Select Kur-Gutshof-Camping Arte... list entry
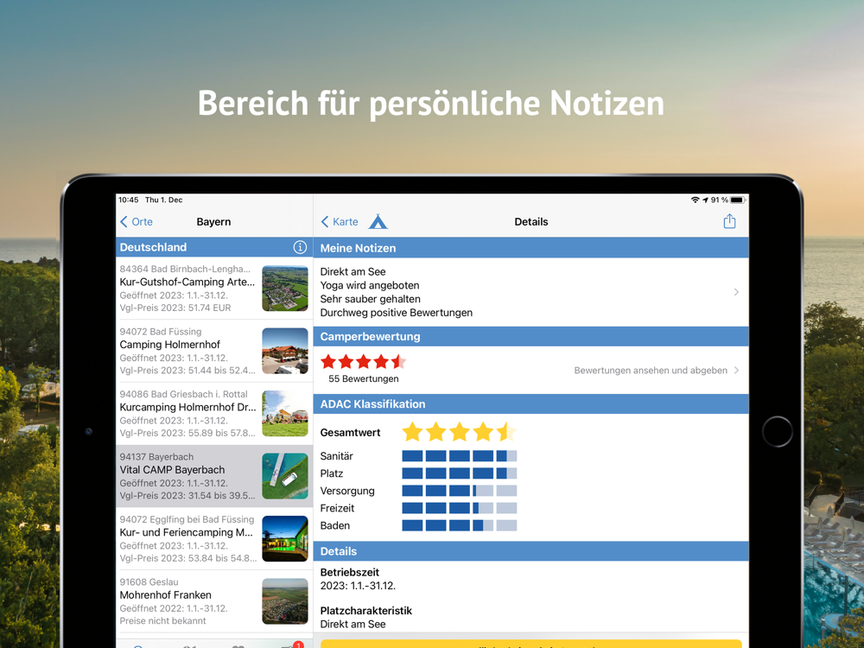864x648 pixels. (x=213, y=289)
